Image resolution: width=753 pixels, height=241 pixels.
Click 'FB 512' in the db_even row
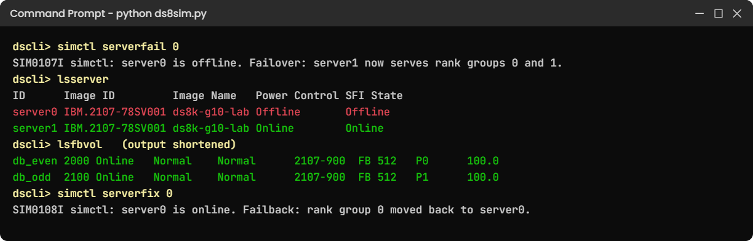(x=377, y=161)
